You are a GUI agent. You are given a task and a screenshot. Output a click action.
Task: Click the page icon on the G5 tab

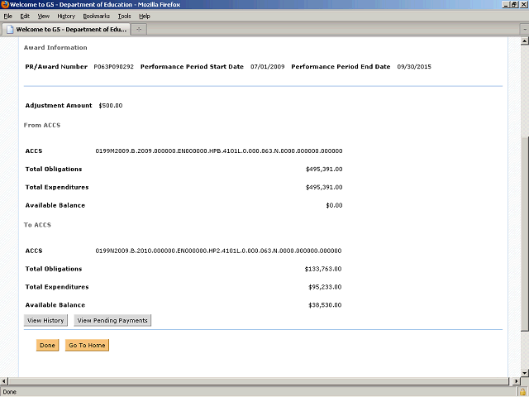(10, 30)
